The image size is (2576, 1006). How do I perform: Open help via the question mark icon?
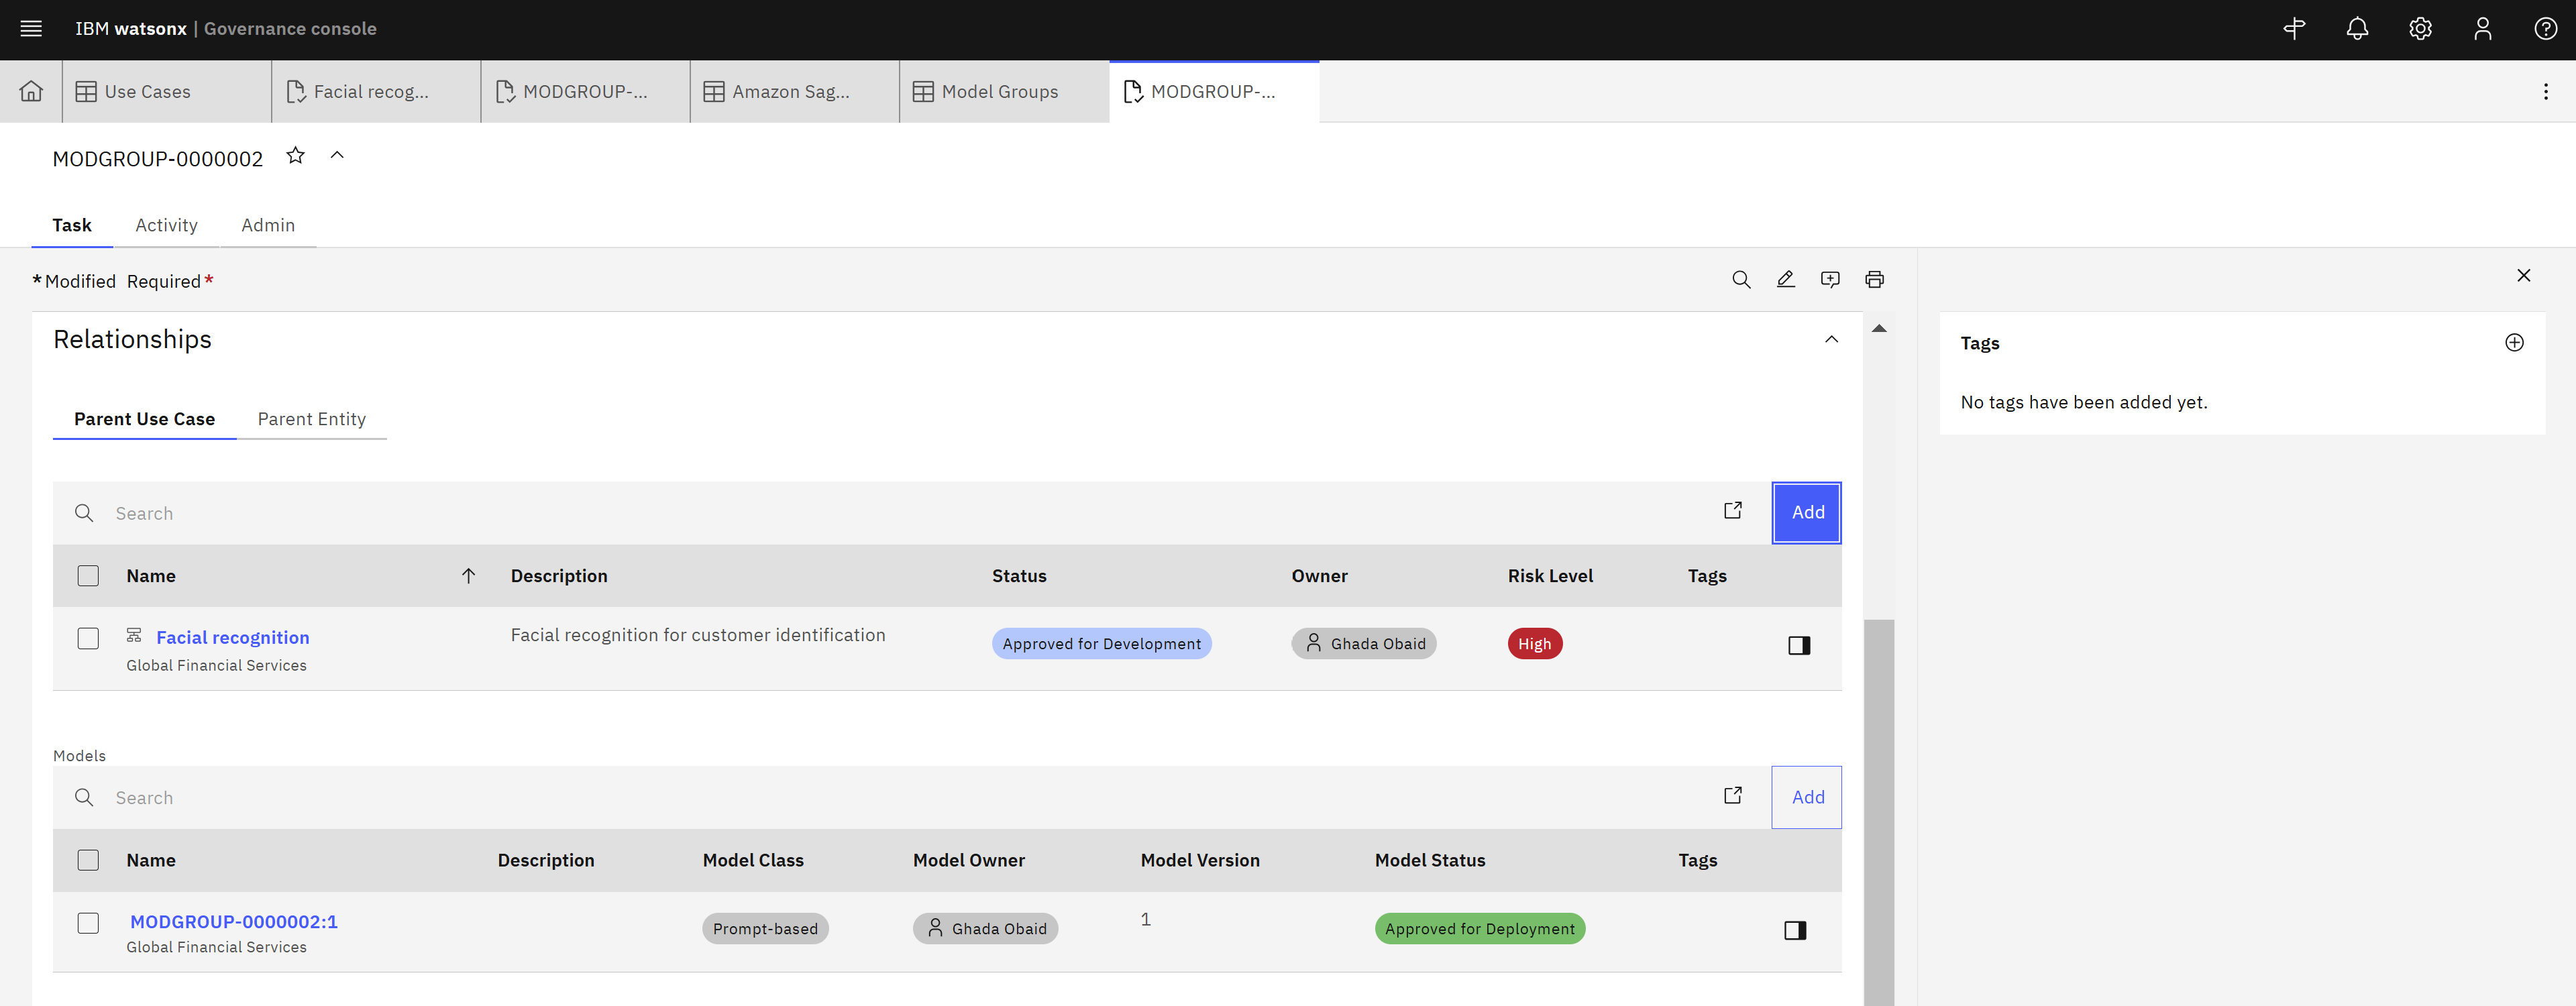(2545, 28)
